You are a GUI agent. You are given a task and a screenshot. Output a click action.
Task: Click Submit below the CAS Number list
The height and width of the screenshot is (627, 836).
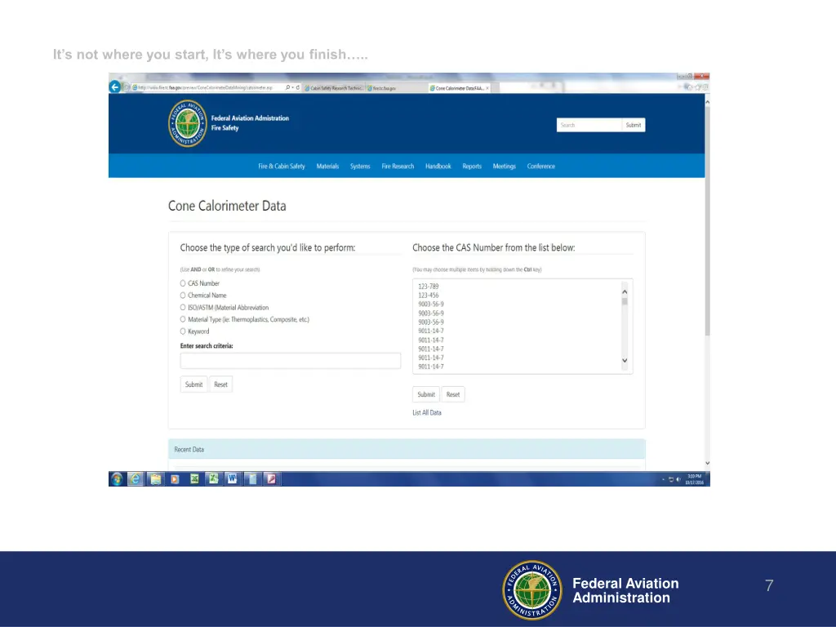tap(426, 394)
